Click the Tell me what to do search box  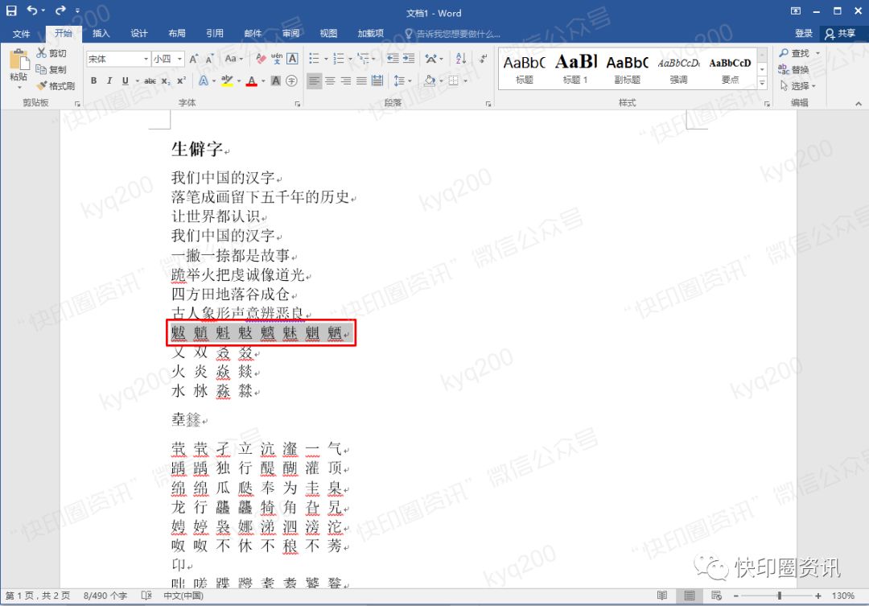(455, 34)
